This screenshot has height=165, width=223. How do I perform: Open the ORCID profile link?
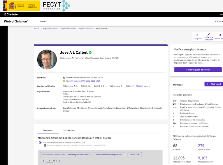(83, 81)
